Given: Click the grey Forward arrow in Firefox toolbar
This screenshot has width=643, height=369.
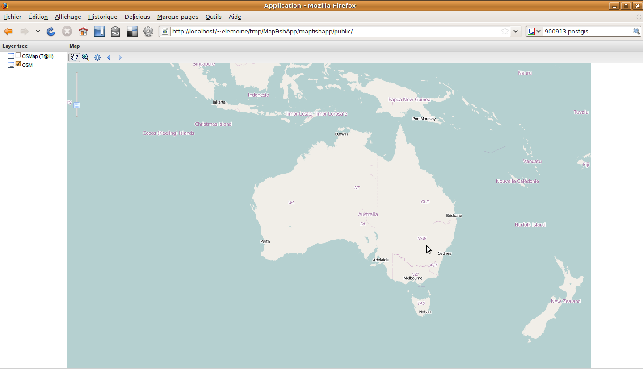Looking at the screenshot, I should [24, 31].
